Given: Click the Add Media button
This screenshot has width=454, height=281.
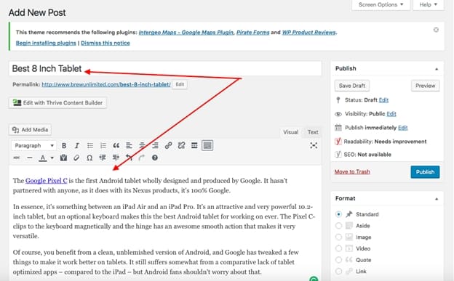Looking at the screenshot, I should [30, 130].
